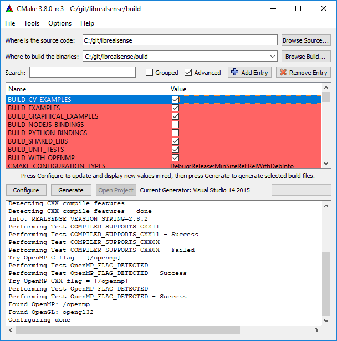Click Browse Source button
The width and height of the screenshot is (337, 341).
(306, 40)
